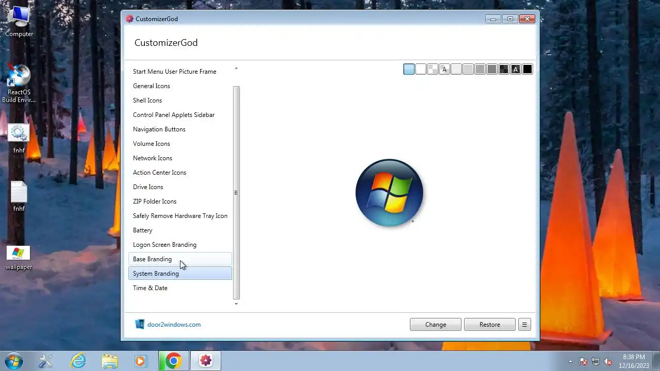Click the muted volume tray icon
660x371 pixels.
coord(608,362)
